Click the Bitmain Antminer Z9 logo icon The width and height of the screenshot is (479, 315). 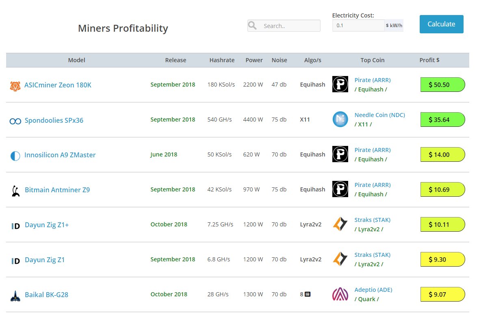[x=15, y=191]
